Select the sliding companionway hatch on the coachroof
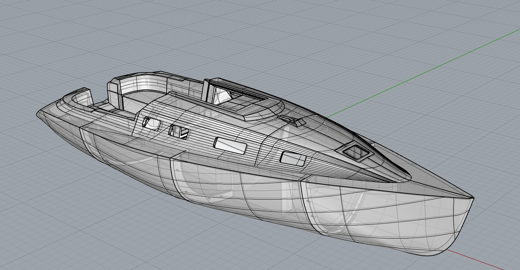Viewport: 520px width, 270px height. click(242, 103)
